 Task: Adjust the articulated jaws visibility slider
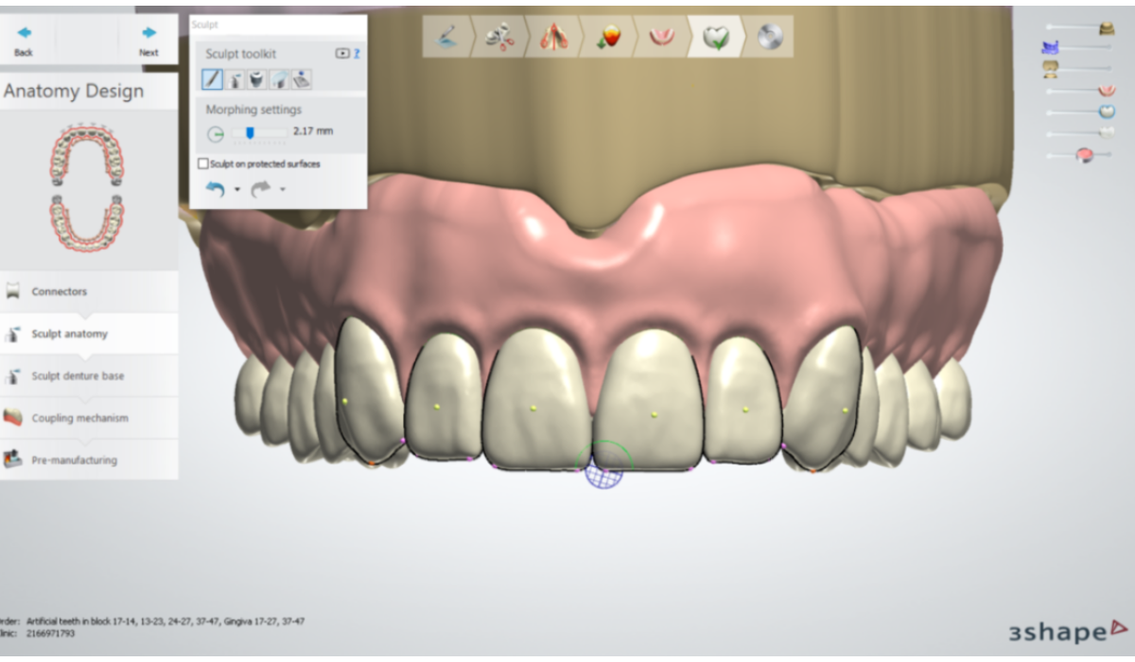click(1050, 68)
